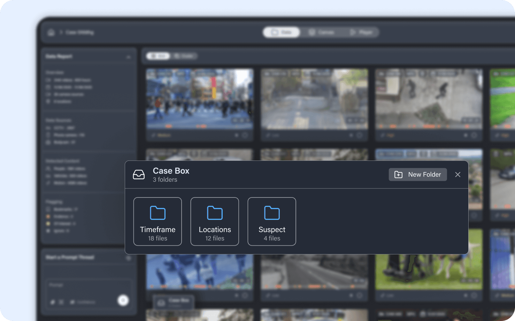Screen dimensions: 515x321
Task: Click the "Case Box" dialog title
Action: 171,171
